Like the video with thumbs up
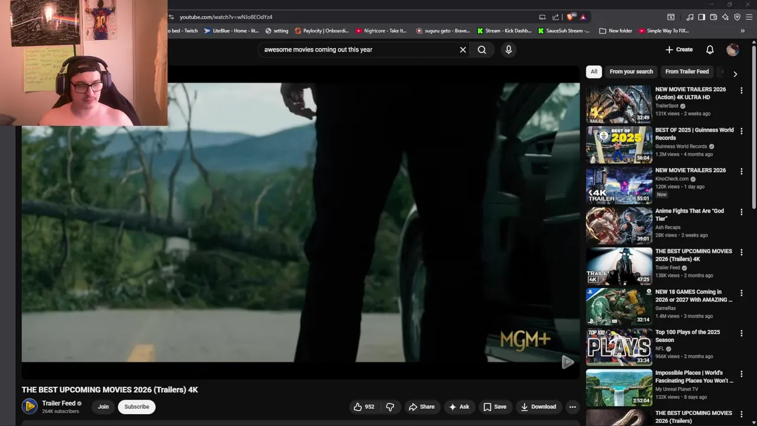The image size is (757, 426). pyautogui.click(x=364, y=407)
